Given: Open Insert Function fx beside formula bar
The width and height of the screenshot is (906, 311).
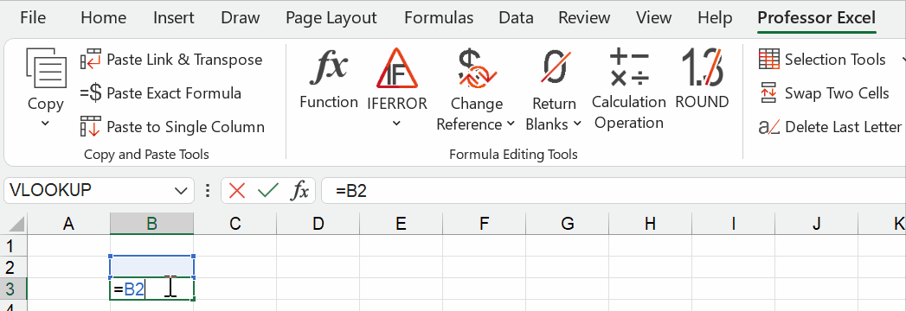Looking at the screenshot, I should click(x=299, y=190).
